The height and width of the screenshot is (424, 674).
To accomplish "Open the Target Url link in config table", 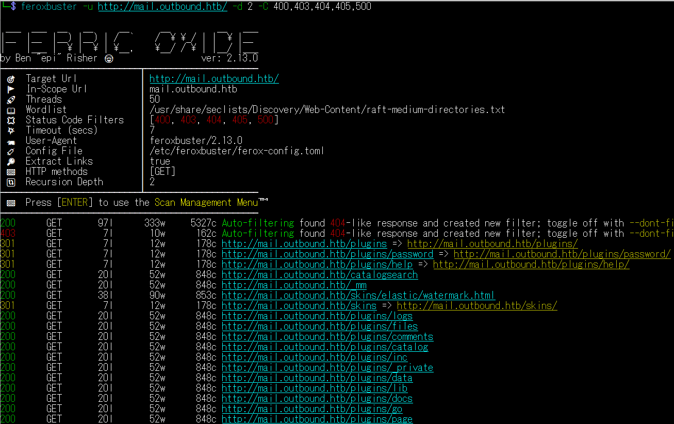I will coord(214,79).
